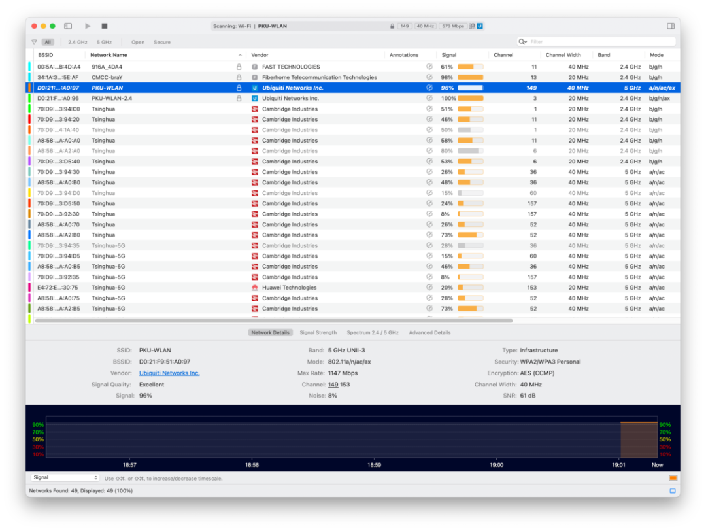706x531 pixels.
Task: Click 573 Mbps badge in title status bar
Action: [x=453, y=26]
